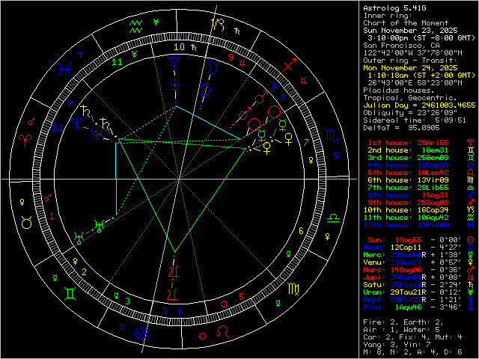Click the Astrolog 5.41G title text
Screen dimensions: 479x359
(394, 7)
